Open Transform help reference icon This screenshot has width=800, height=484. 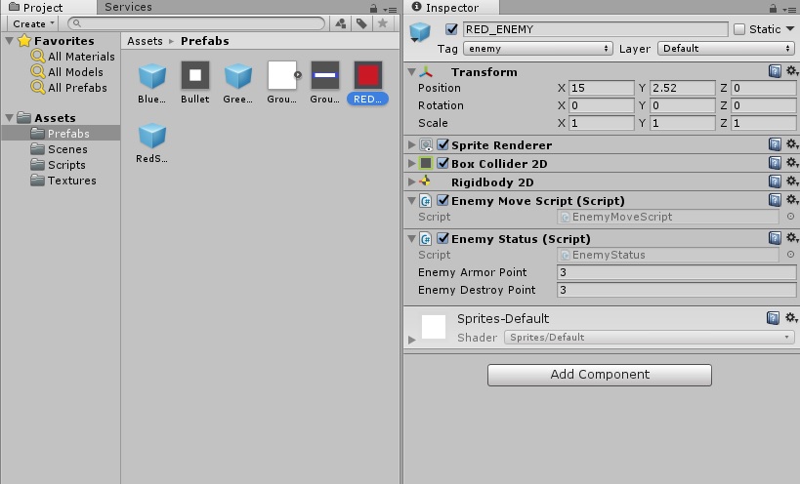point(775,71)
